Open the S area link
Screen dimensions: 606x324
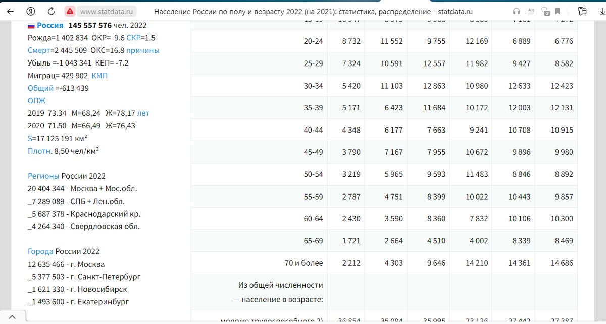[30, 138]
